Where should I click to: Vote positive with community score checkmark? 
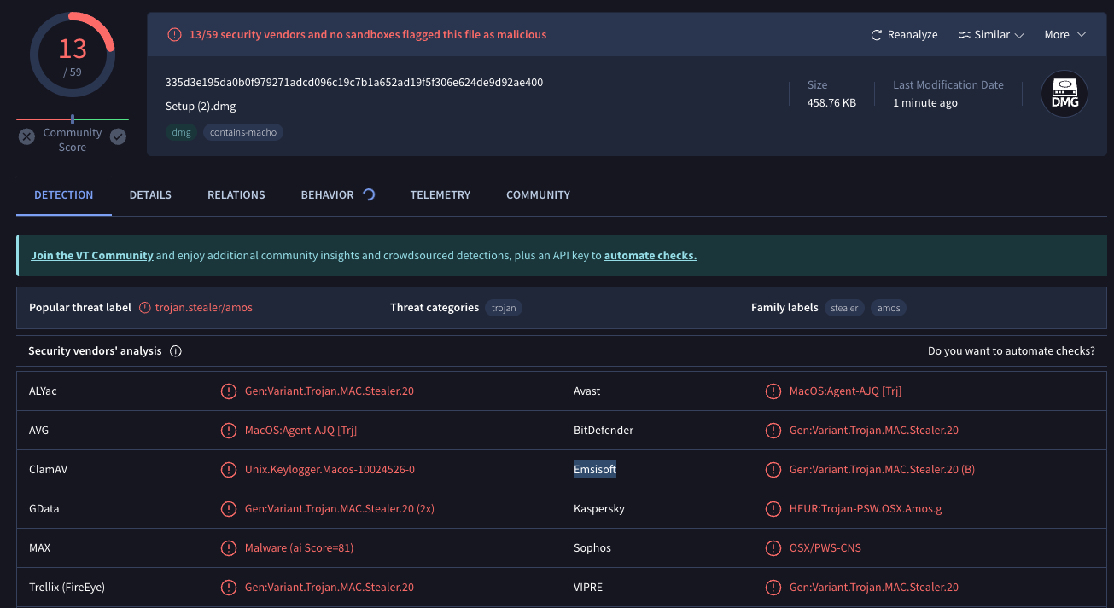tap(118, 136)
